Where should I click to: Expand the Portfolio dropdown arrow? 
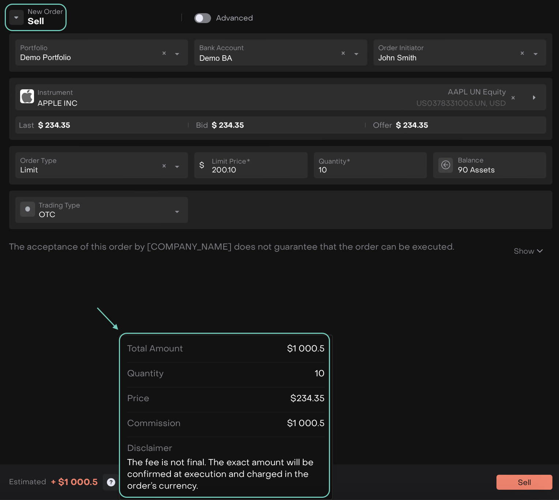(177, 54)
